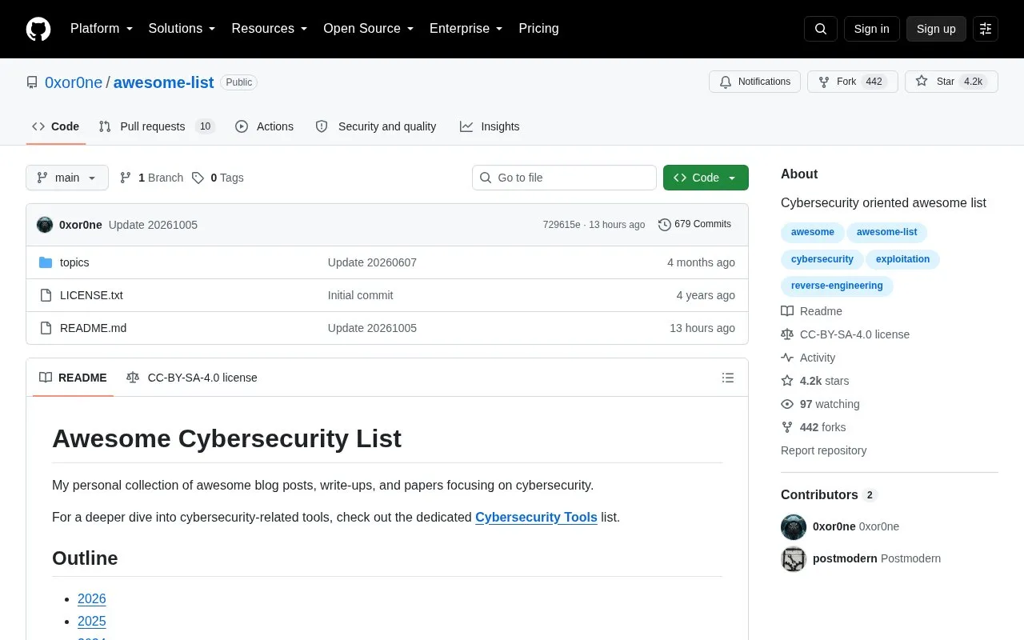This screenshot has width=1024, height=640.
Task: View the 1 Branch list
Action: pyautogui.click(x=151, y=178)
